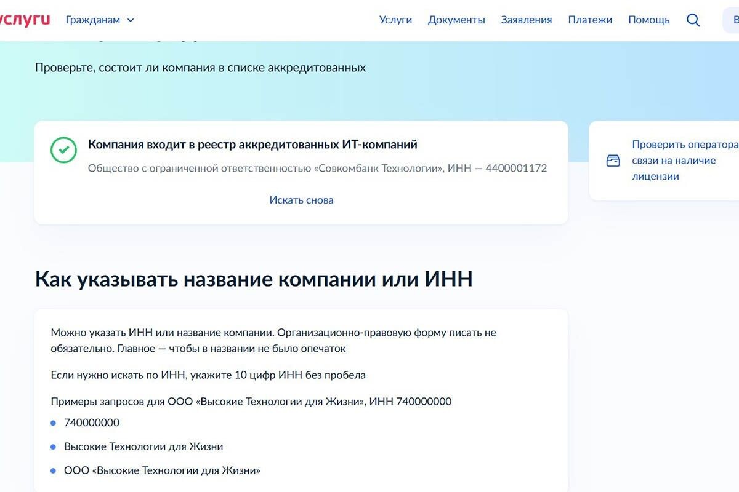This screenshot has height=492, width=739.
Task: Click the login button at top right
Action: point(734,19)
